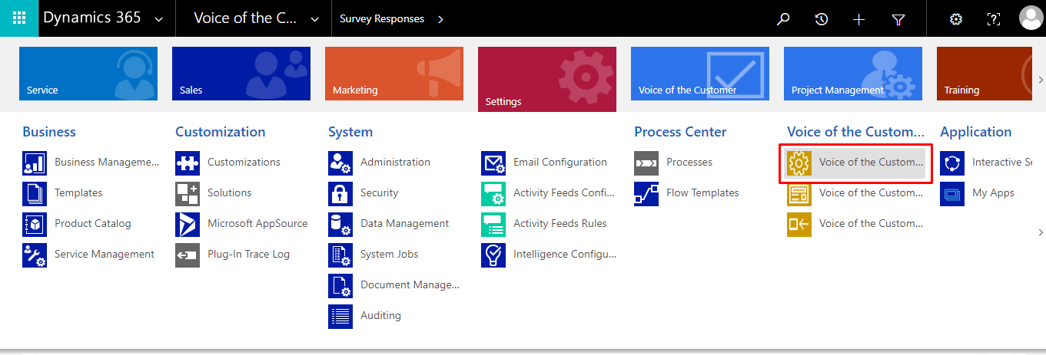Open Flow Templates link

coord(702,193)
